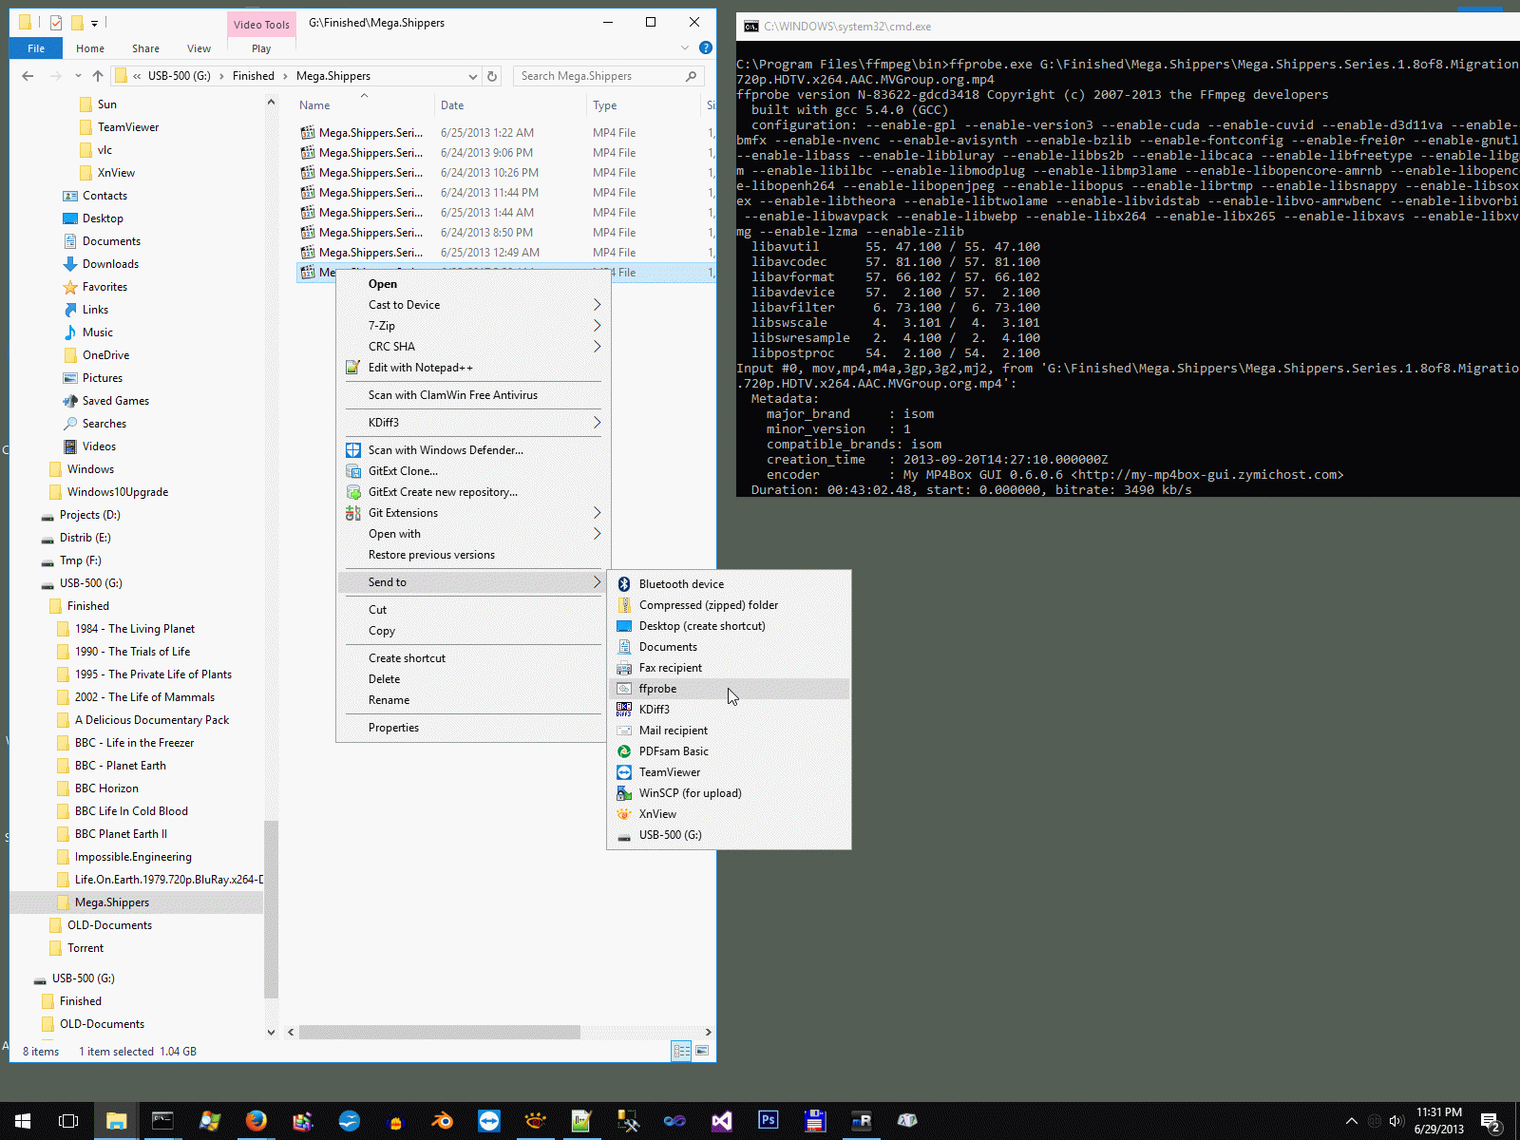This screenshot has height=1140, width=1520.
Task: Open the address bar history dropdown
Action: (x=472, y=76)
